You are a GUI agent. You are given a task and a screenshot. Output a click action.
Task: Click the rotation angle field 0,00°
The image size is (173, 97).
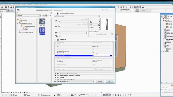point(93,25)
